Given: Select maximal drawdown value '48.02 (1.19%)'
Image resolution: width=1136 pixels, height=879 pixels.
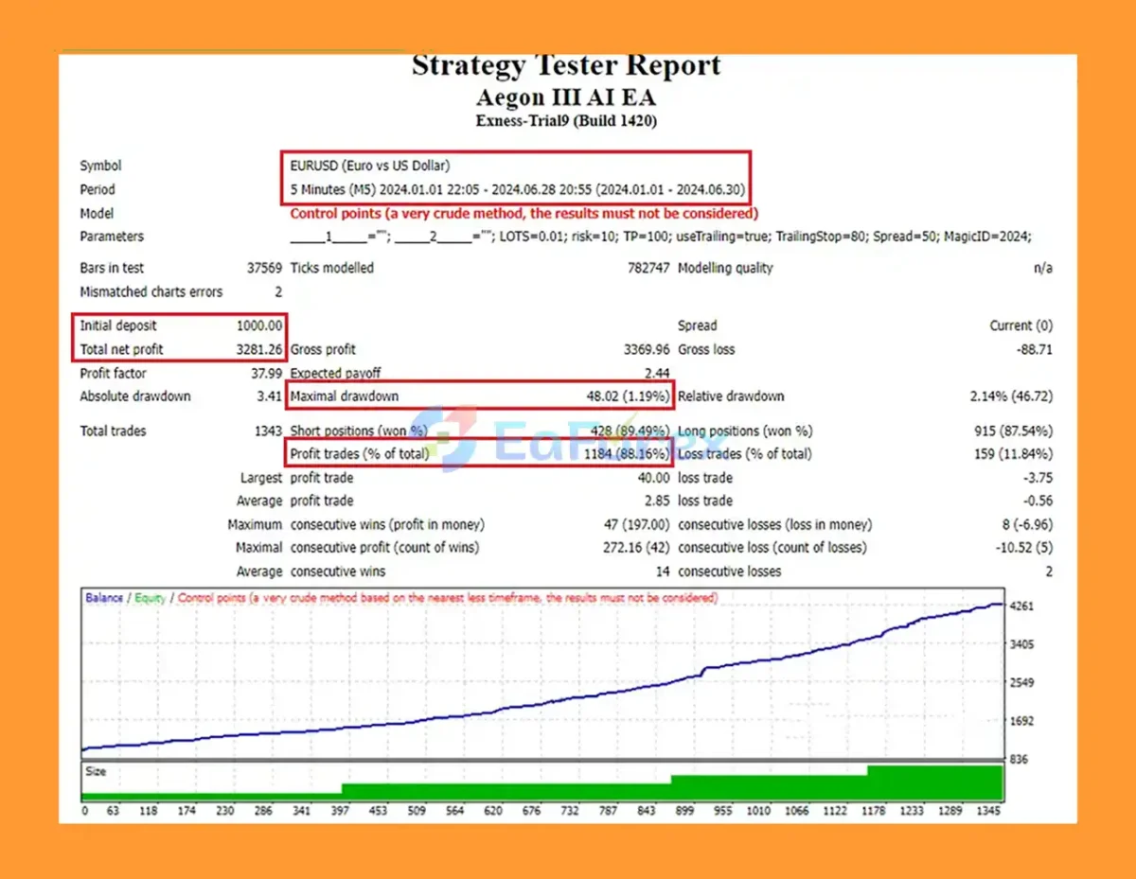Looking at the screenshot, I should (629, 396).
